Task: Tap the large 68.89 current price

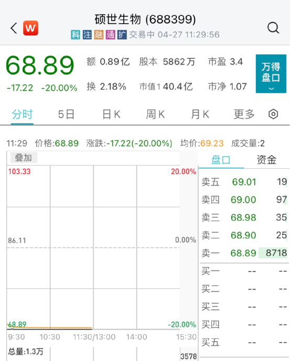Action: [x=40, y=65]
